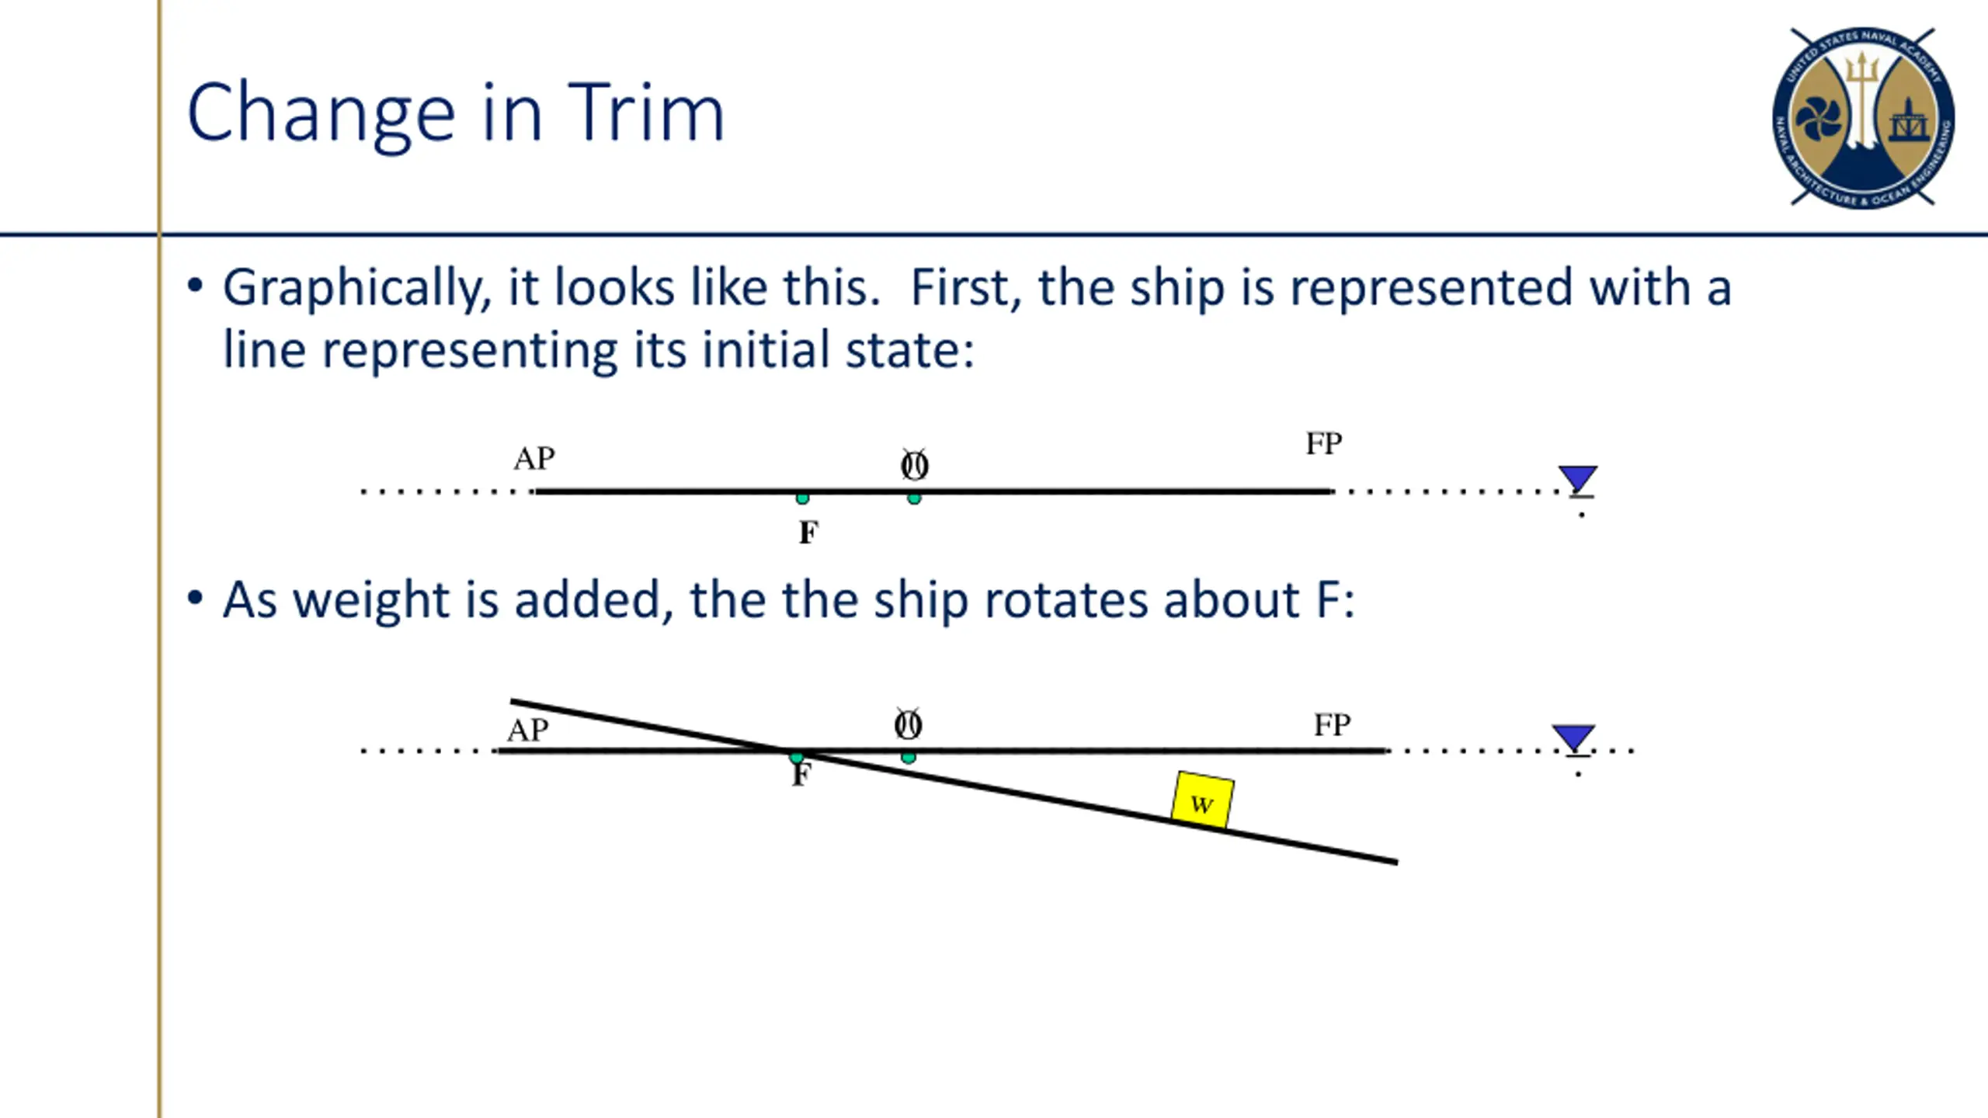Select the AP label in the upper diagram
Screen dimensions: 1988x1118
point(534,458)
